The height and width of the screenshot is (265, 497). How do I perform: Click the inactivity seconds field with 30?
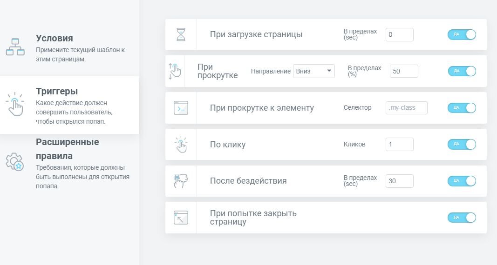(399, 181)
